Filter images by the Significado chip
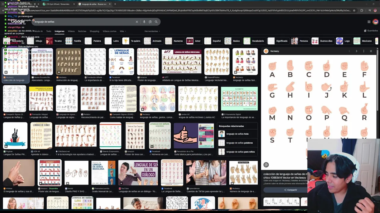 pos(278,41)
